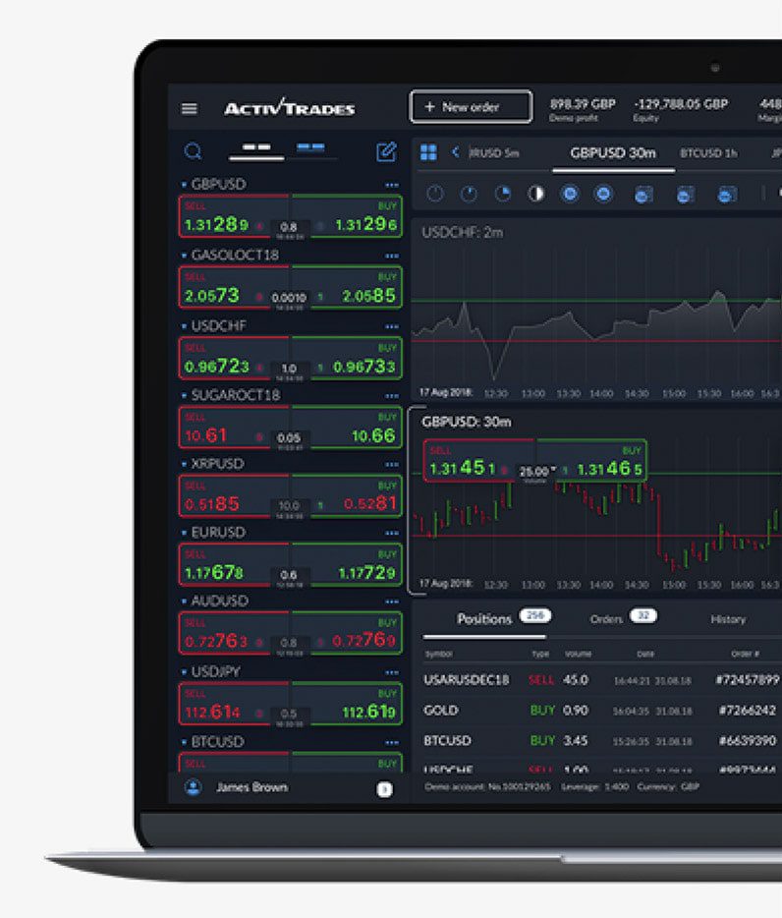The image size is (782, 918).
Task: Click the Positions count badge 256
Action: 535,615
